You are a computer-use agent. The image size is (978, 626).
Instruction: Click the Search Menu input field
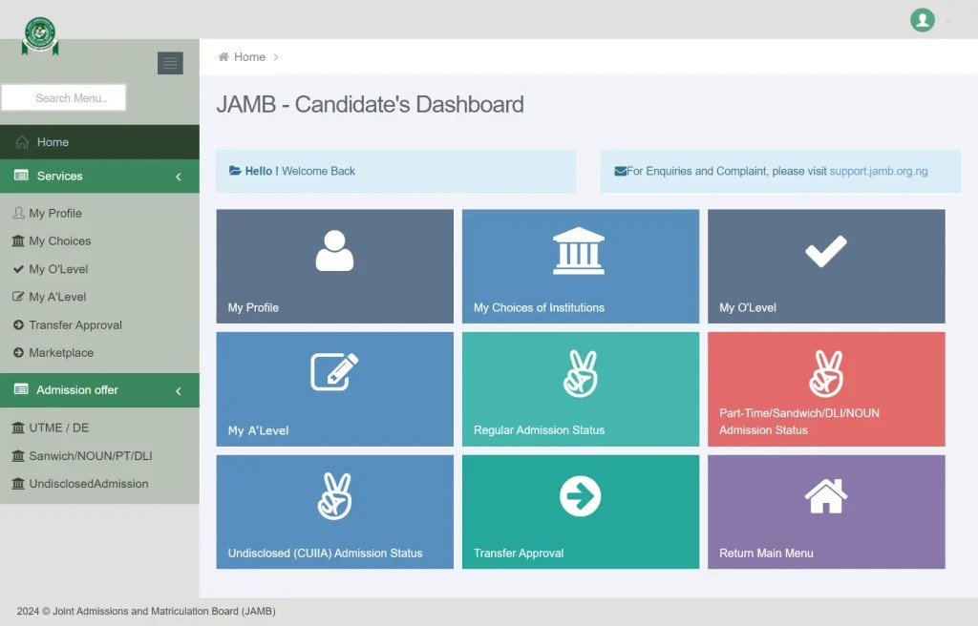[x=63, y=97]
